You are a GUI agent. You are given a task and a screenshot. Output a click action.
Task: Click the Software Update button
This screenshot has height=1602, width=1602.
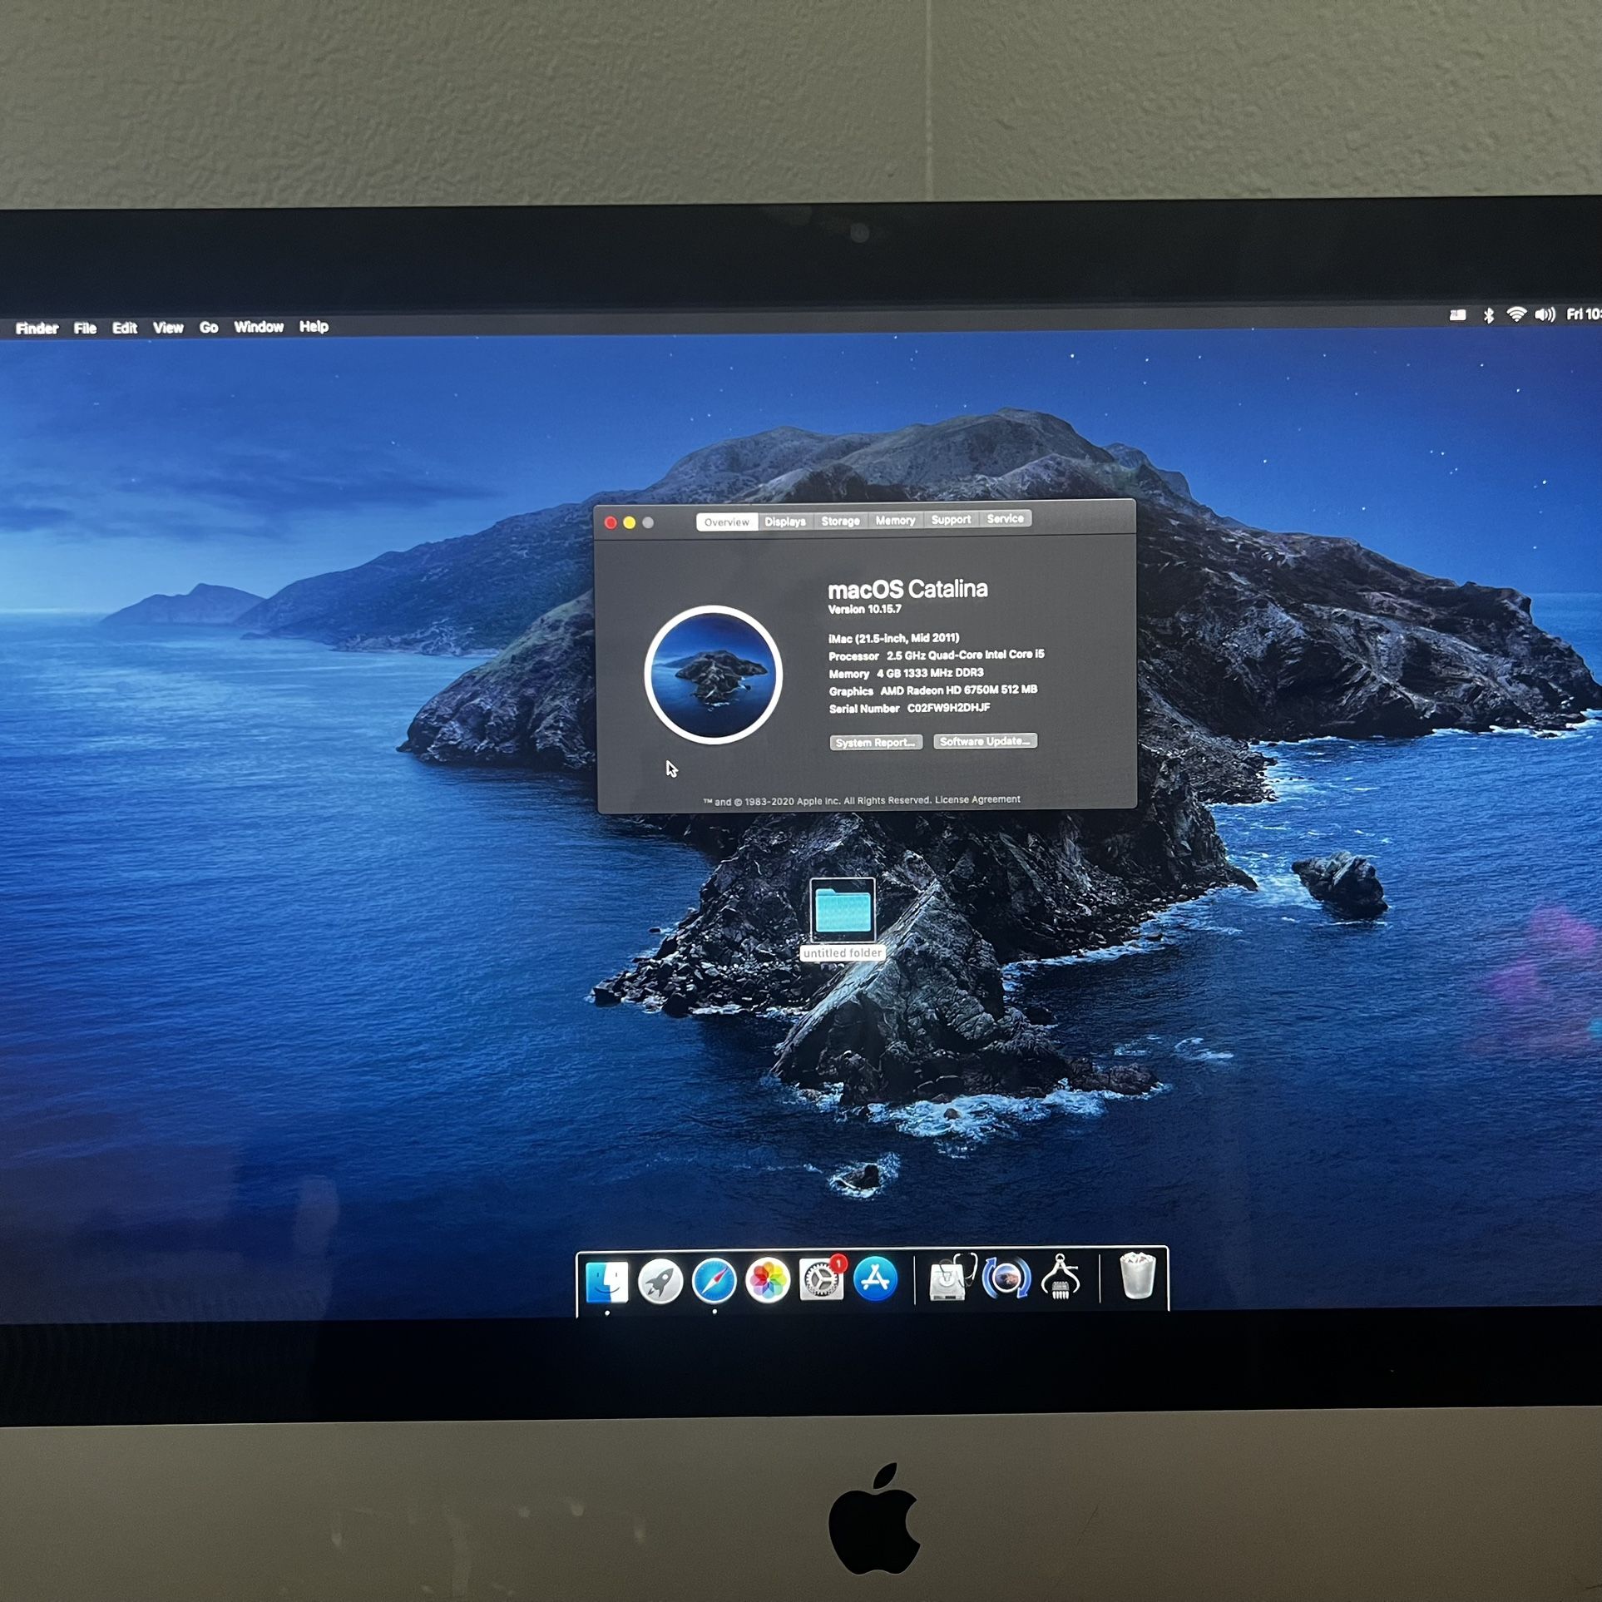[x=985, y=740]
